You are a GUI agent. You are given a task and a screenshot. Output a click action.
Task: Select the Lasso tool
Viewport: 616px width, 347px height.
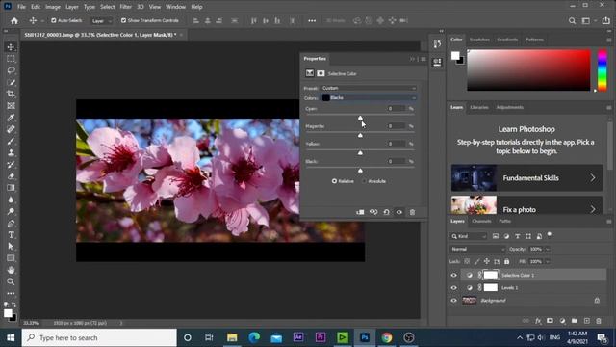click(x=11, y=70)
